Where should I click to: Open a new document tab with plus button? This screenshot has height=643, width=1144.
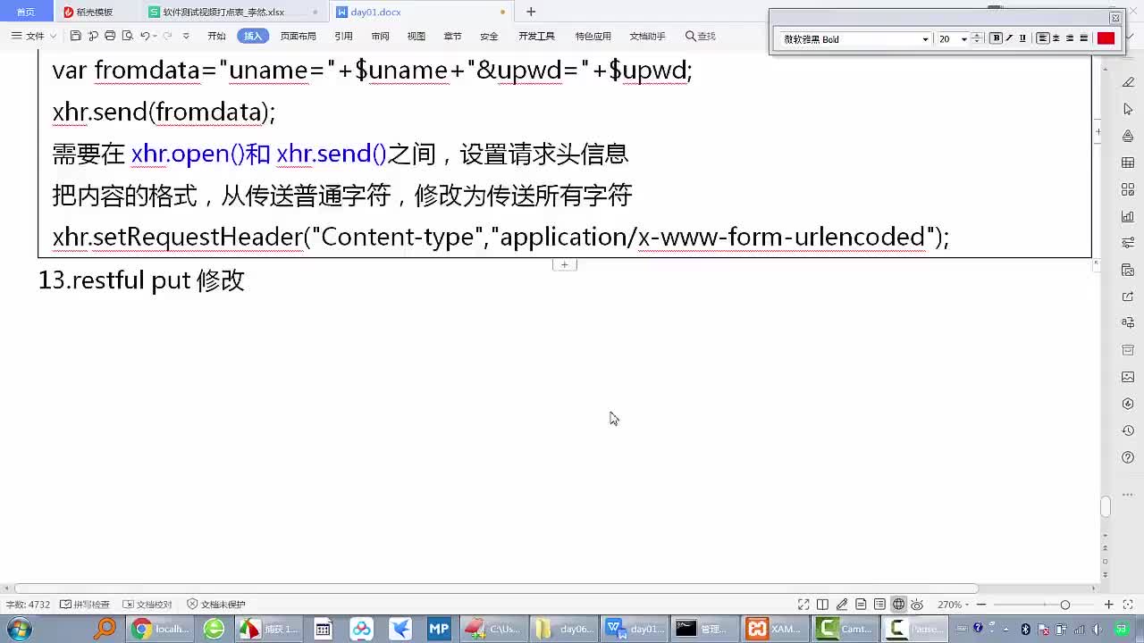531,12
